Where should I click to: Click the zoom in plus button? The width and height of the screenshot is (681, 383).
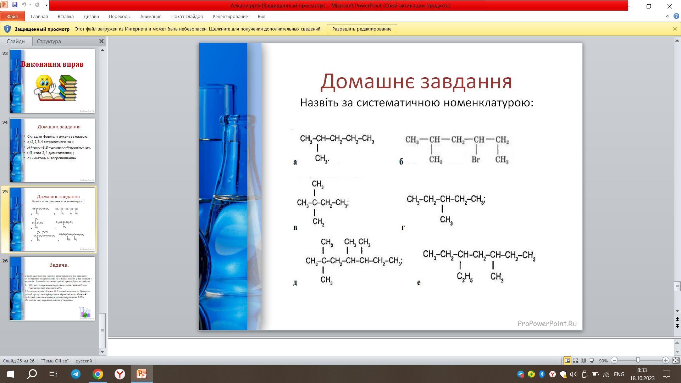[665, 360]
